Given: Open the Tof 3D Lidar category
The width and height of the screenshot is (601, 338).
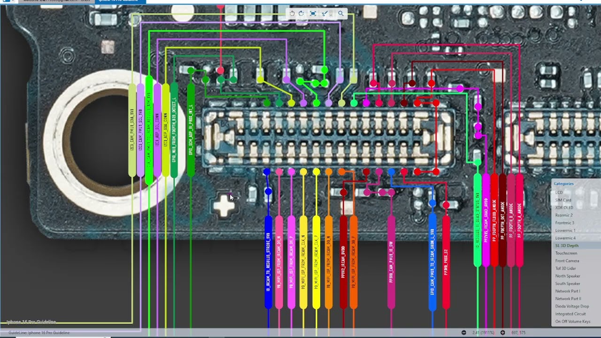Looking at the screenshot, I should pos(565,269).
